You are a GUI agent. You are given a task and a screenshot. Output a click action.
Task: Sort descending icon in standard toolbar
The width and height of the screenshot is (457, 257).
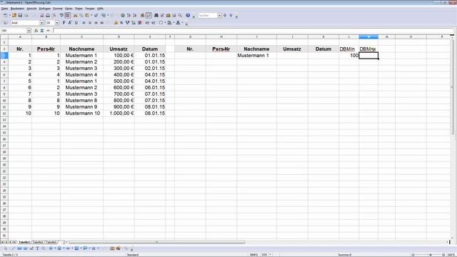(x=135, y=15)
